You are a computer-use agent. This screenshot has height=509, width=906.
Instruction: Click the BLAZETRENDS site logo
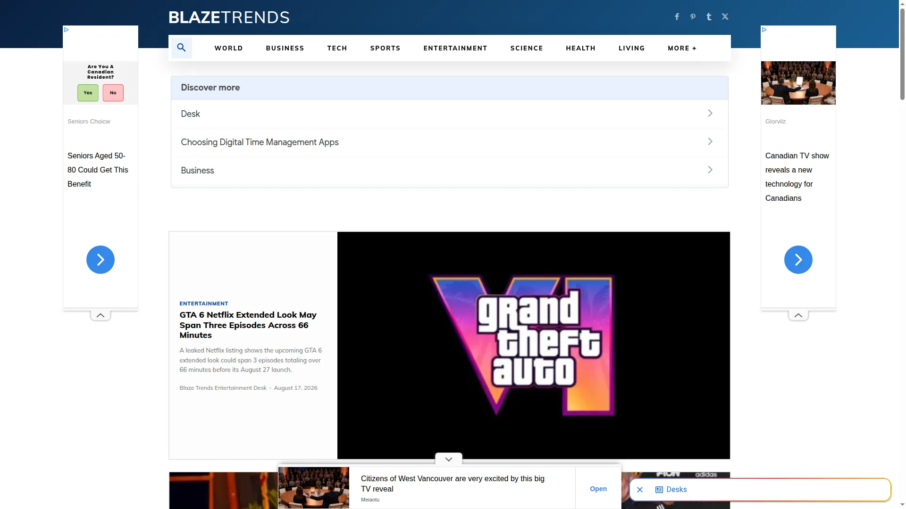click(229, 17)
